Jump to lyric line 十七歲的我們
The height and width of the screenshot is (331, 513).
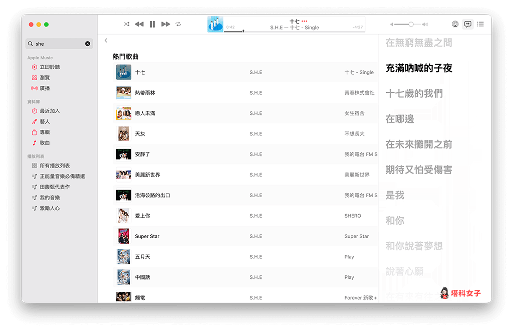(x=414, y=93)
